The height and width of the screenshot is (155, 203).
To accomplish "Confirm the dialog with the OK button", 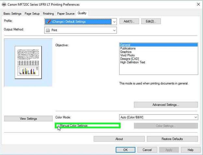I will point(125,150).
